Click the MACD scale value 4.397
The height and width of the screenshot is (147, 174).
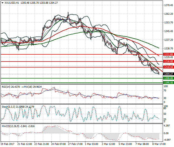pyautogui.click(x=167, y=126)
